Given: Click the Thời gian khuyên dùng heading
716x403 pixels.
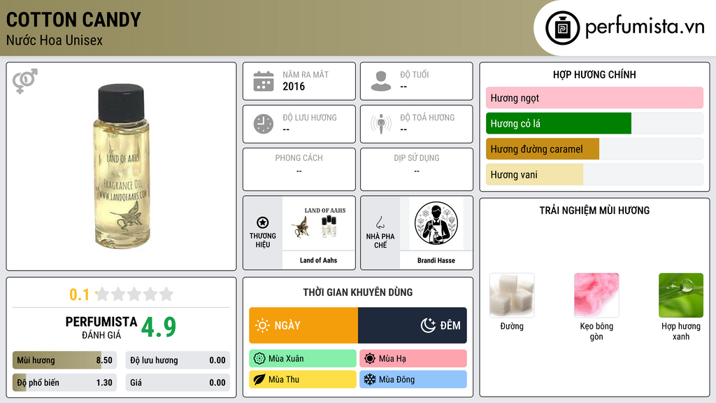Looking at the screenshot, I should coord(358,292).
